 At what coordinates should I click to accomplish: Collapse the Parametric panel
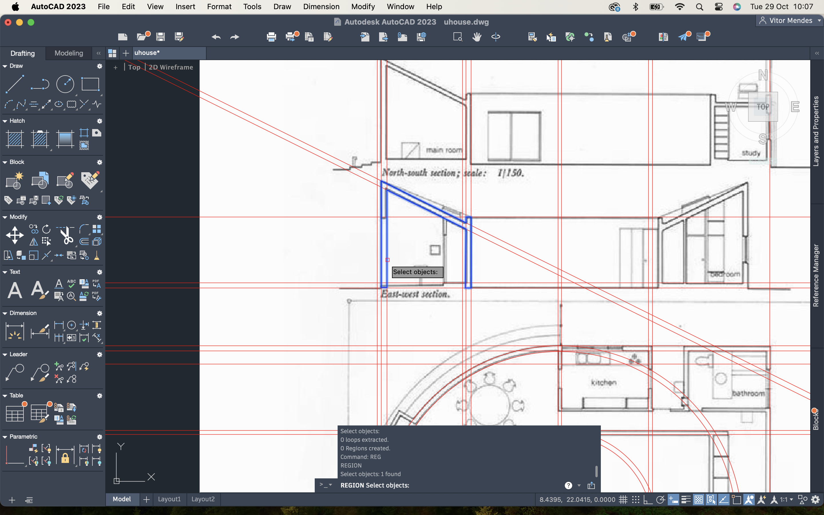pyautogui.click(x=5, y=437)
